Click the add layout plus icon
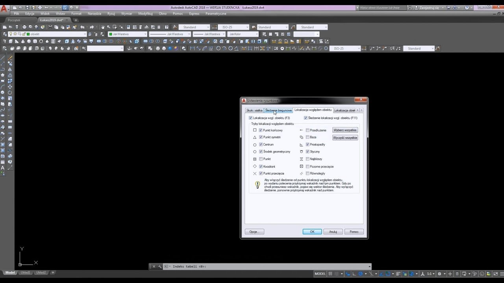The image size is (504, 283). [53, 272]
